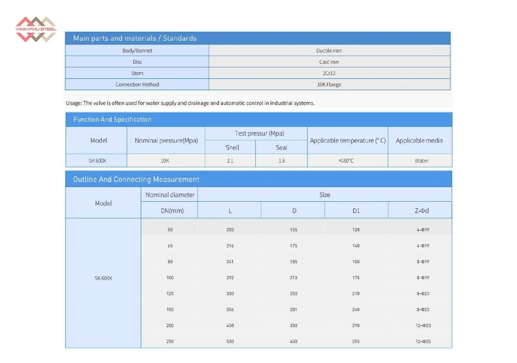
Task: Click the Usage description text
Action: coord(190,103)
